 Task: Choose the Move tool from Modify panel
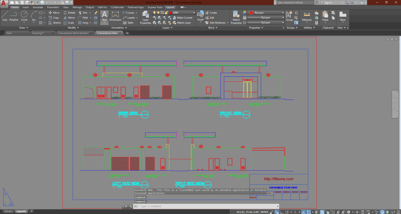click(x=54, y=13)
